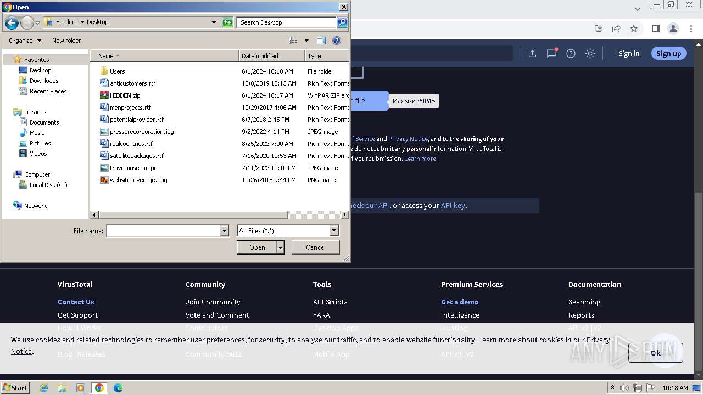Open Windows Explorer folder in taskbar
This screenshot has height=395, width=703.
point(62,388)
